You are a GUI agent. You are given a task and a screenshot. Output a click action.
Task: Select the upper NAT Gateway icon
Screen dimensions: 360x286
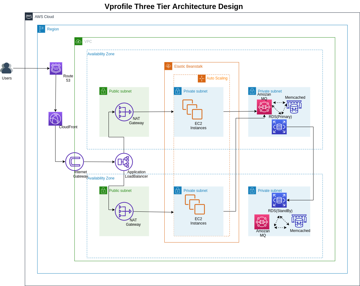pyautogui.click(x=124, y=112)
